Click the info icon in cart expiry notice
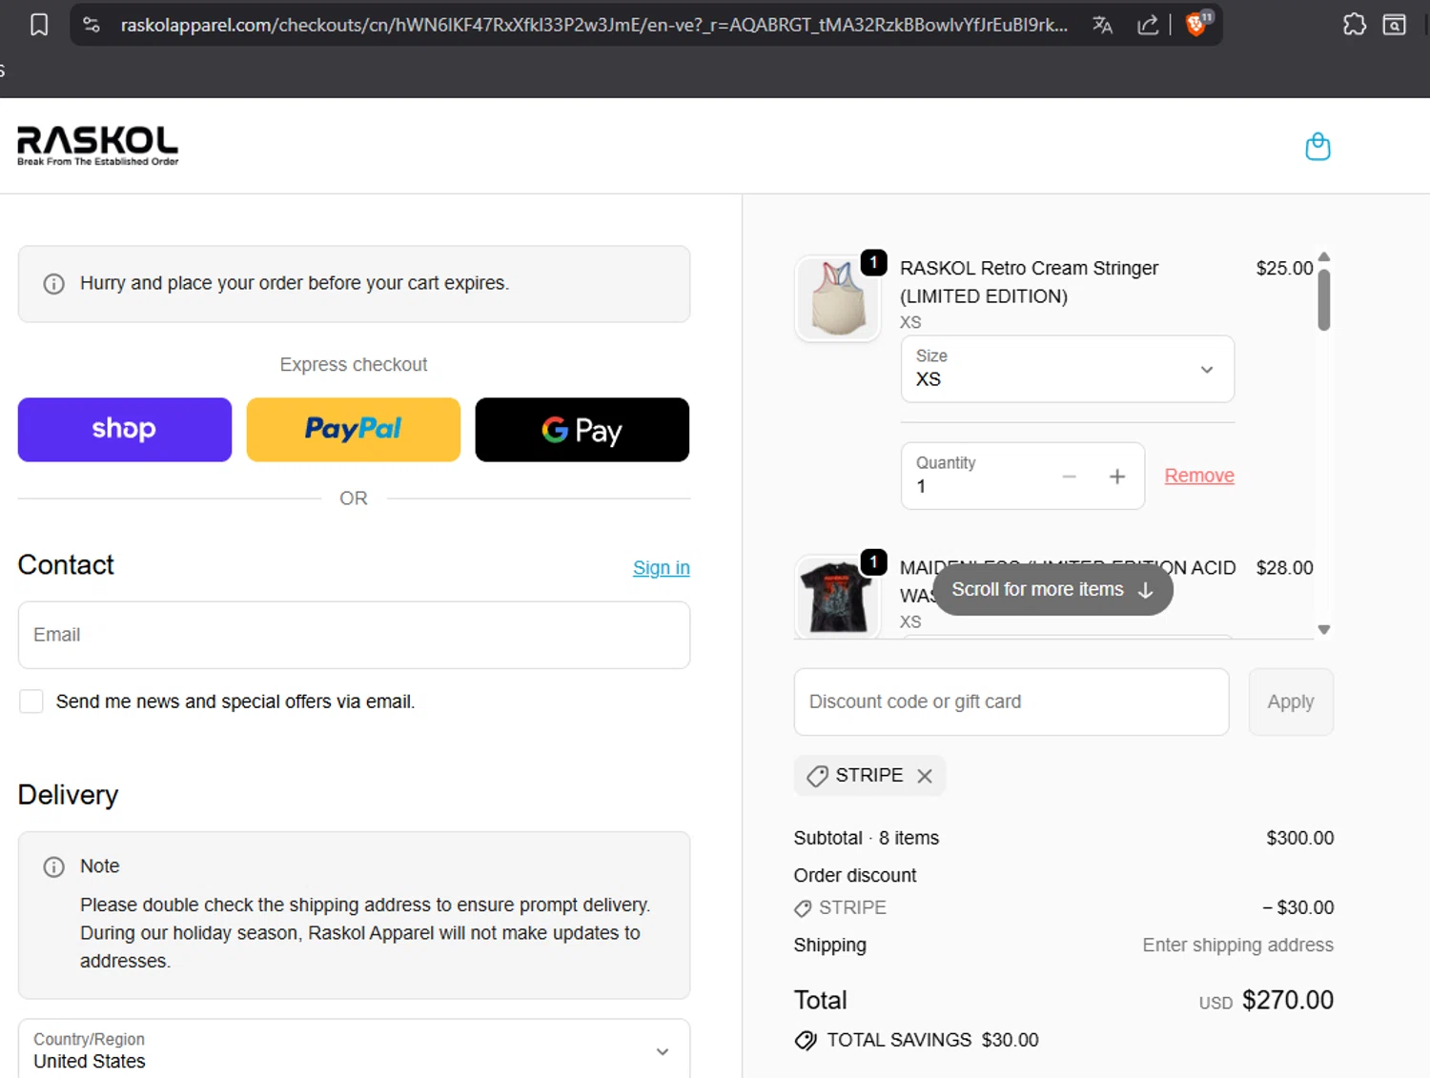This screenshot has width=1430, height=1078. pyautogui.click(x=54, y=284)
